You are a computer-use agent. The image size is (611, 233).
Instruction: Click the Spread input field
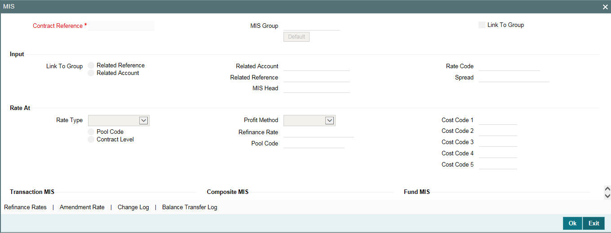tap(514, 78)
